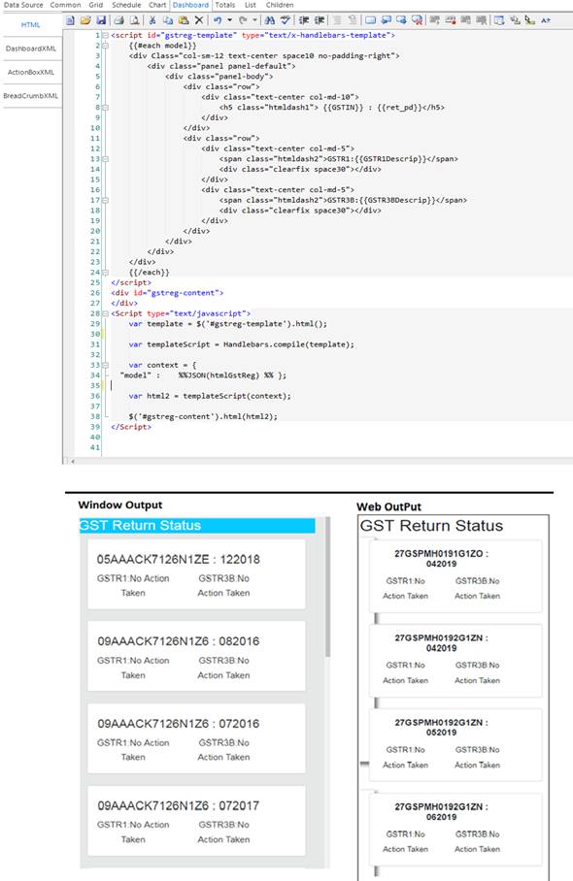Collapse the #each model block at line 2
The height and width of the screenshot is (881, 573).
tap(105, 46)
